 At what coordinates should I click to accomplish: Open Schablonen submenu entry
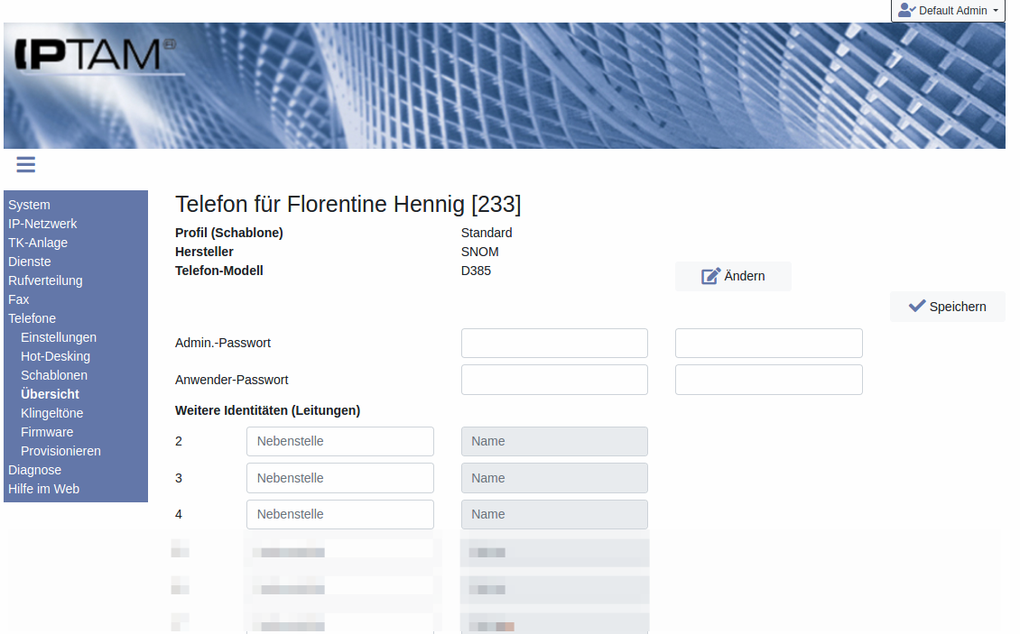[54, 375]
